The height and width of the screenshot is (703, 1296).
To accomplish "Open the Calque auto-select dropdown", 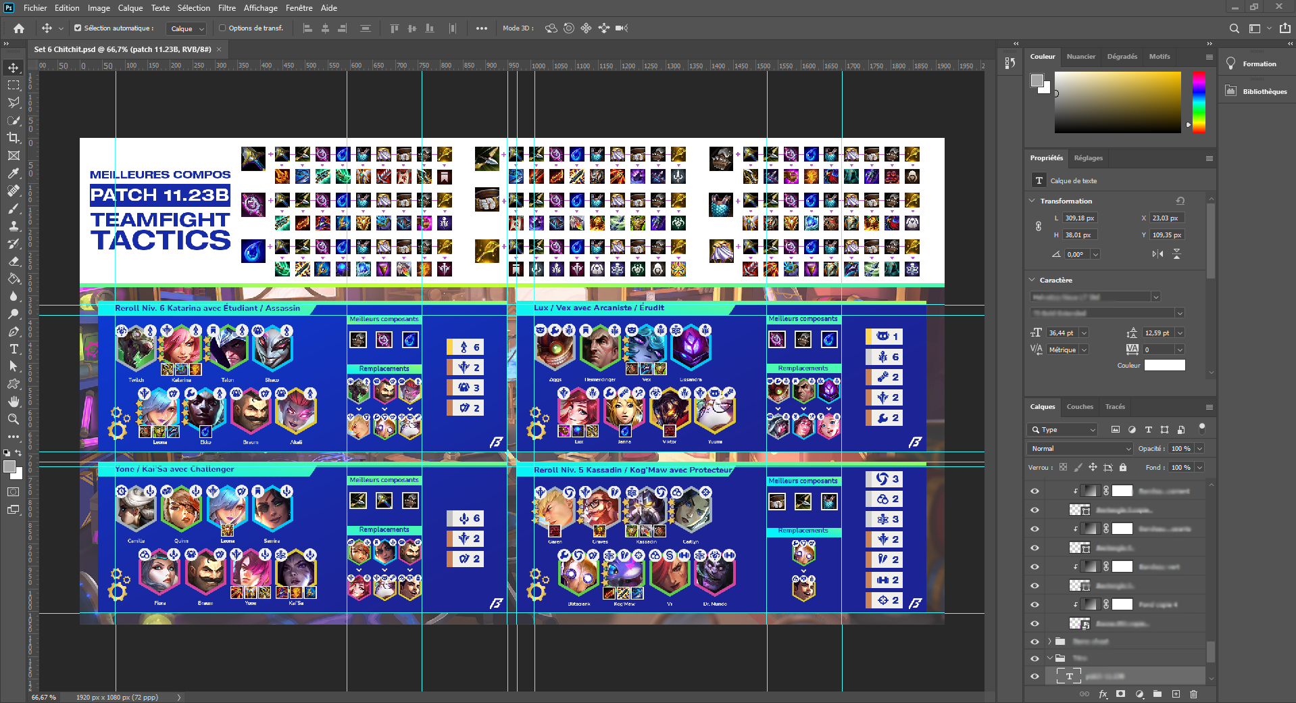I will (x=186, y=28).
